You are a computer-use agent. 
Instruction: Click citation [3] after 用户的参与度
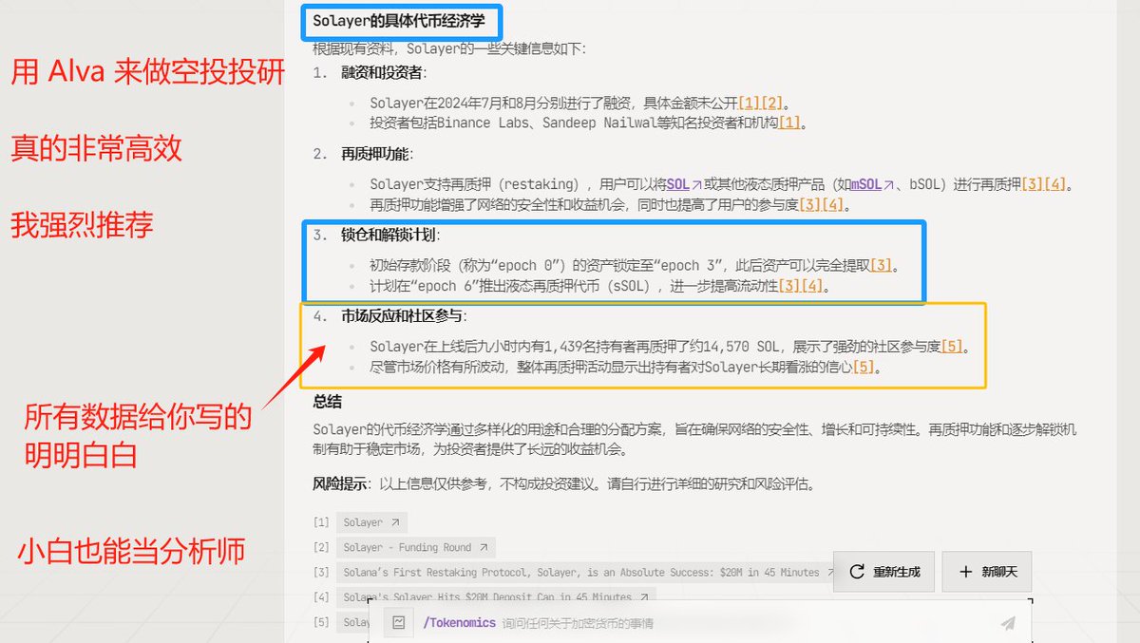coord(810,204)
